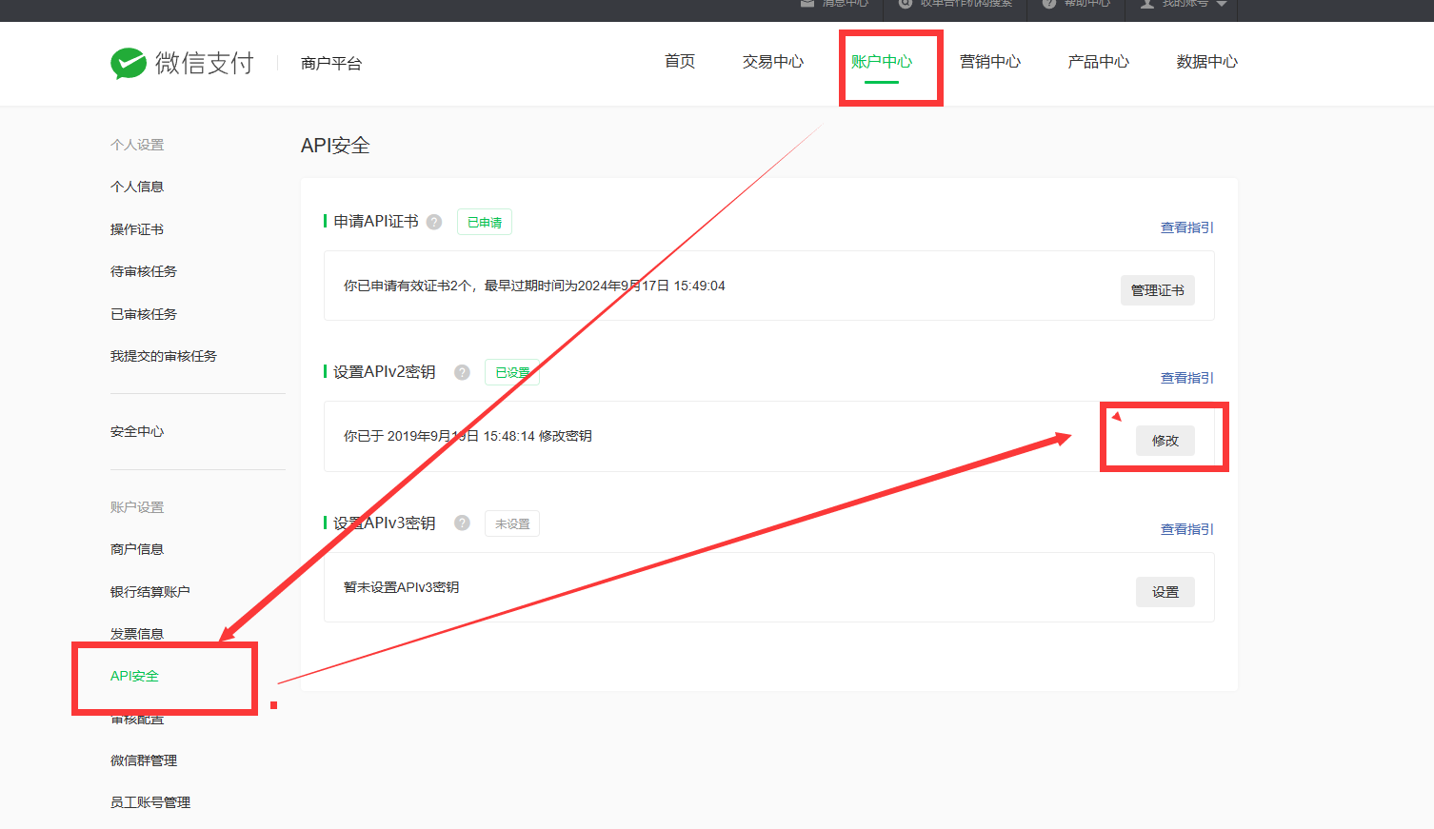Open 微信群管理 in the sidebar
Image resolution: width=1434 pixels, height=829 pixels.
coord(144,760)
